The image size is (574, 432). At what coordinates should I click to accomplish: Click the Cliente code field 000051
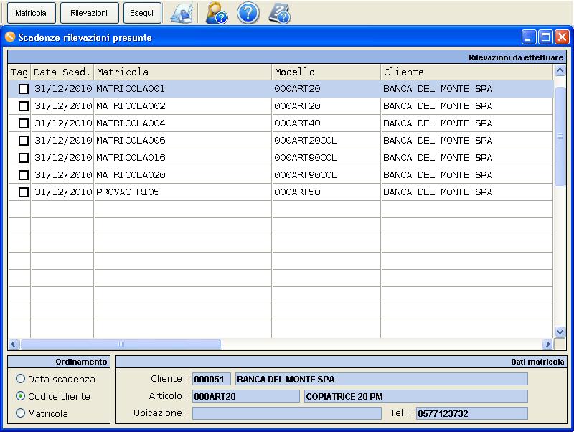[x=211, y=379]
